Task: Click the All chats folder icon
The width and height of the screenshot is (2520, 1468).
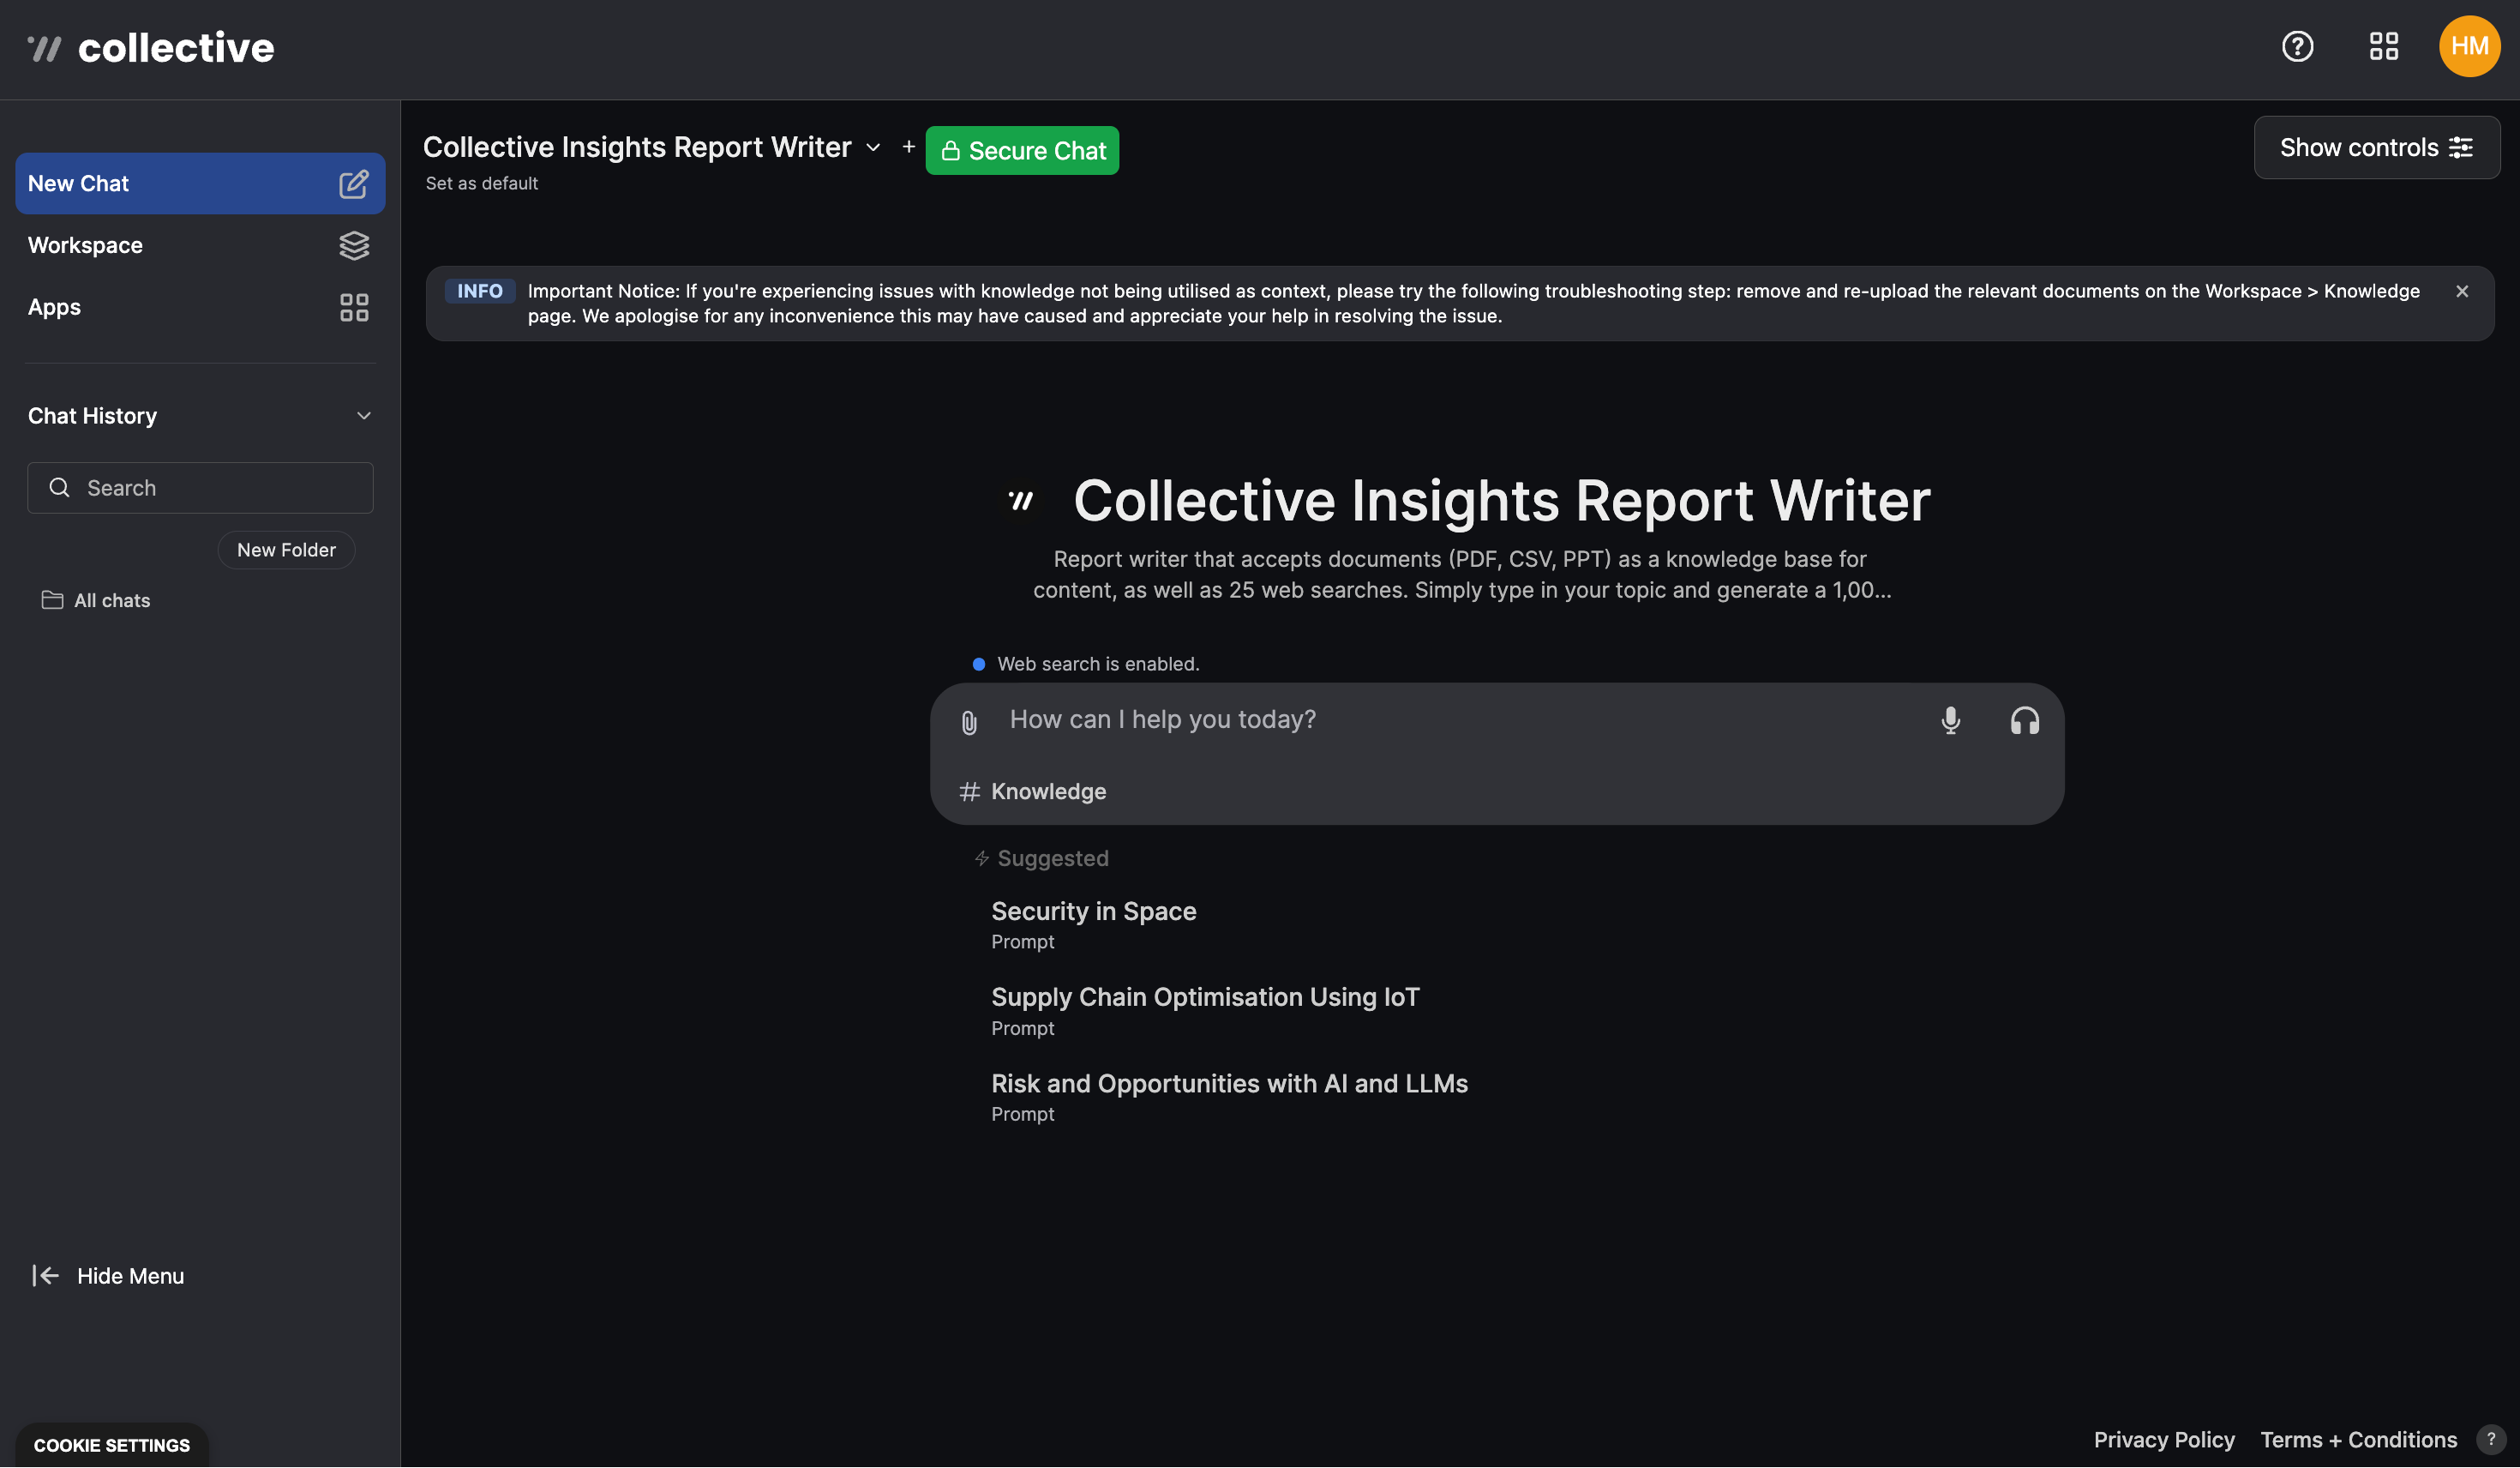Action: [52, 599]
